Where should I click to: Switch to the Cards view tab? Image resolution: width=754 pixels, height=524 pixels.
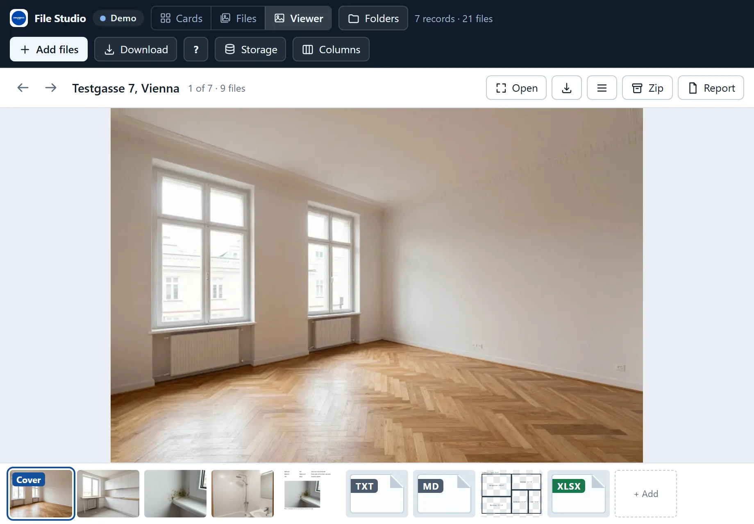pos(181,18)
